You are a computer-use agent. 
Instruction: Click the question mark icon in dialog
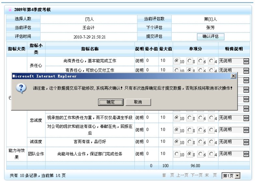pyautogui.click(x=21, y=88)
